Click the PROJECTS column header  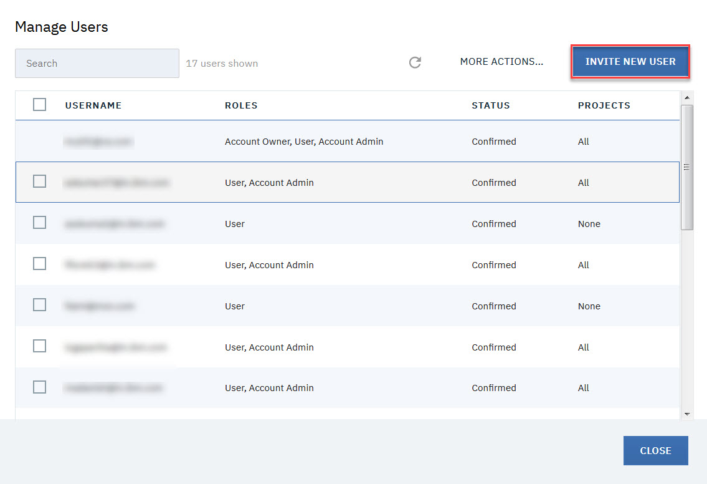[x=604, y=105]
